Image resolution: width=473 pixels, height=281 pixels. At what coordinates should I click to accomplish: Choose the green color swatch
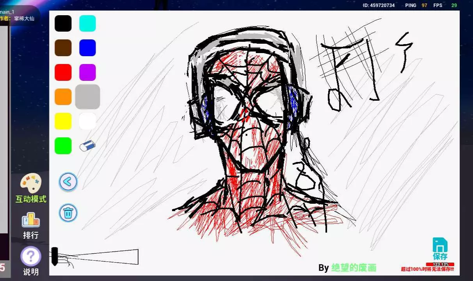(x=63, y=146)
